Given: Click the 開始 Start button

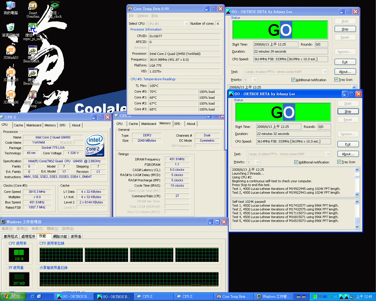Looking at the screenshot, I should pyautogui.click(x=13, y=297).
